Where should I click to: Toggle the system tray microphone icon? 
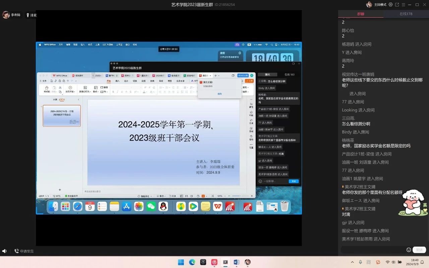point(360,262)
